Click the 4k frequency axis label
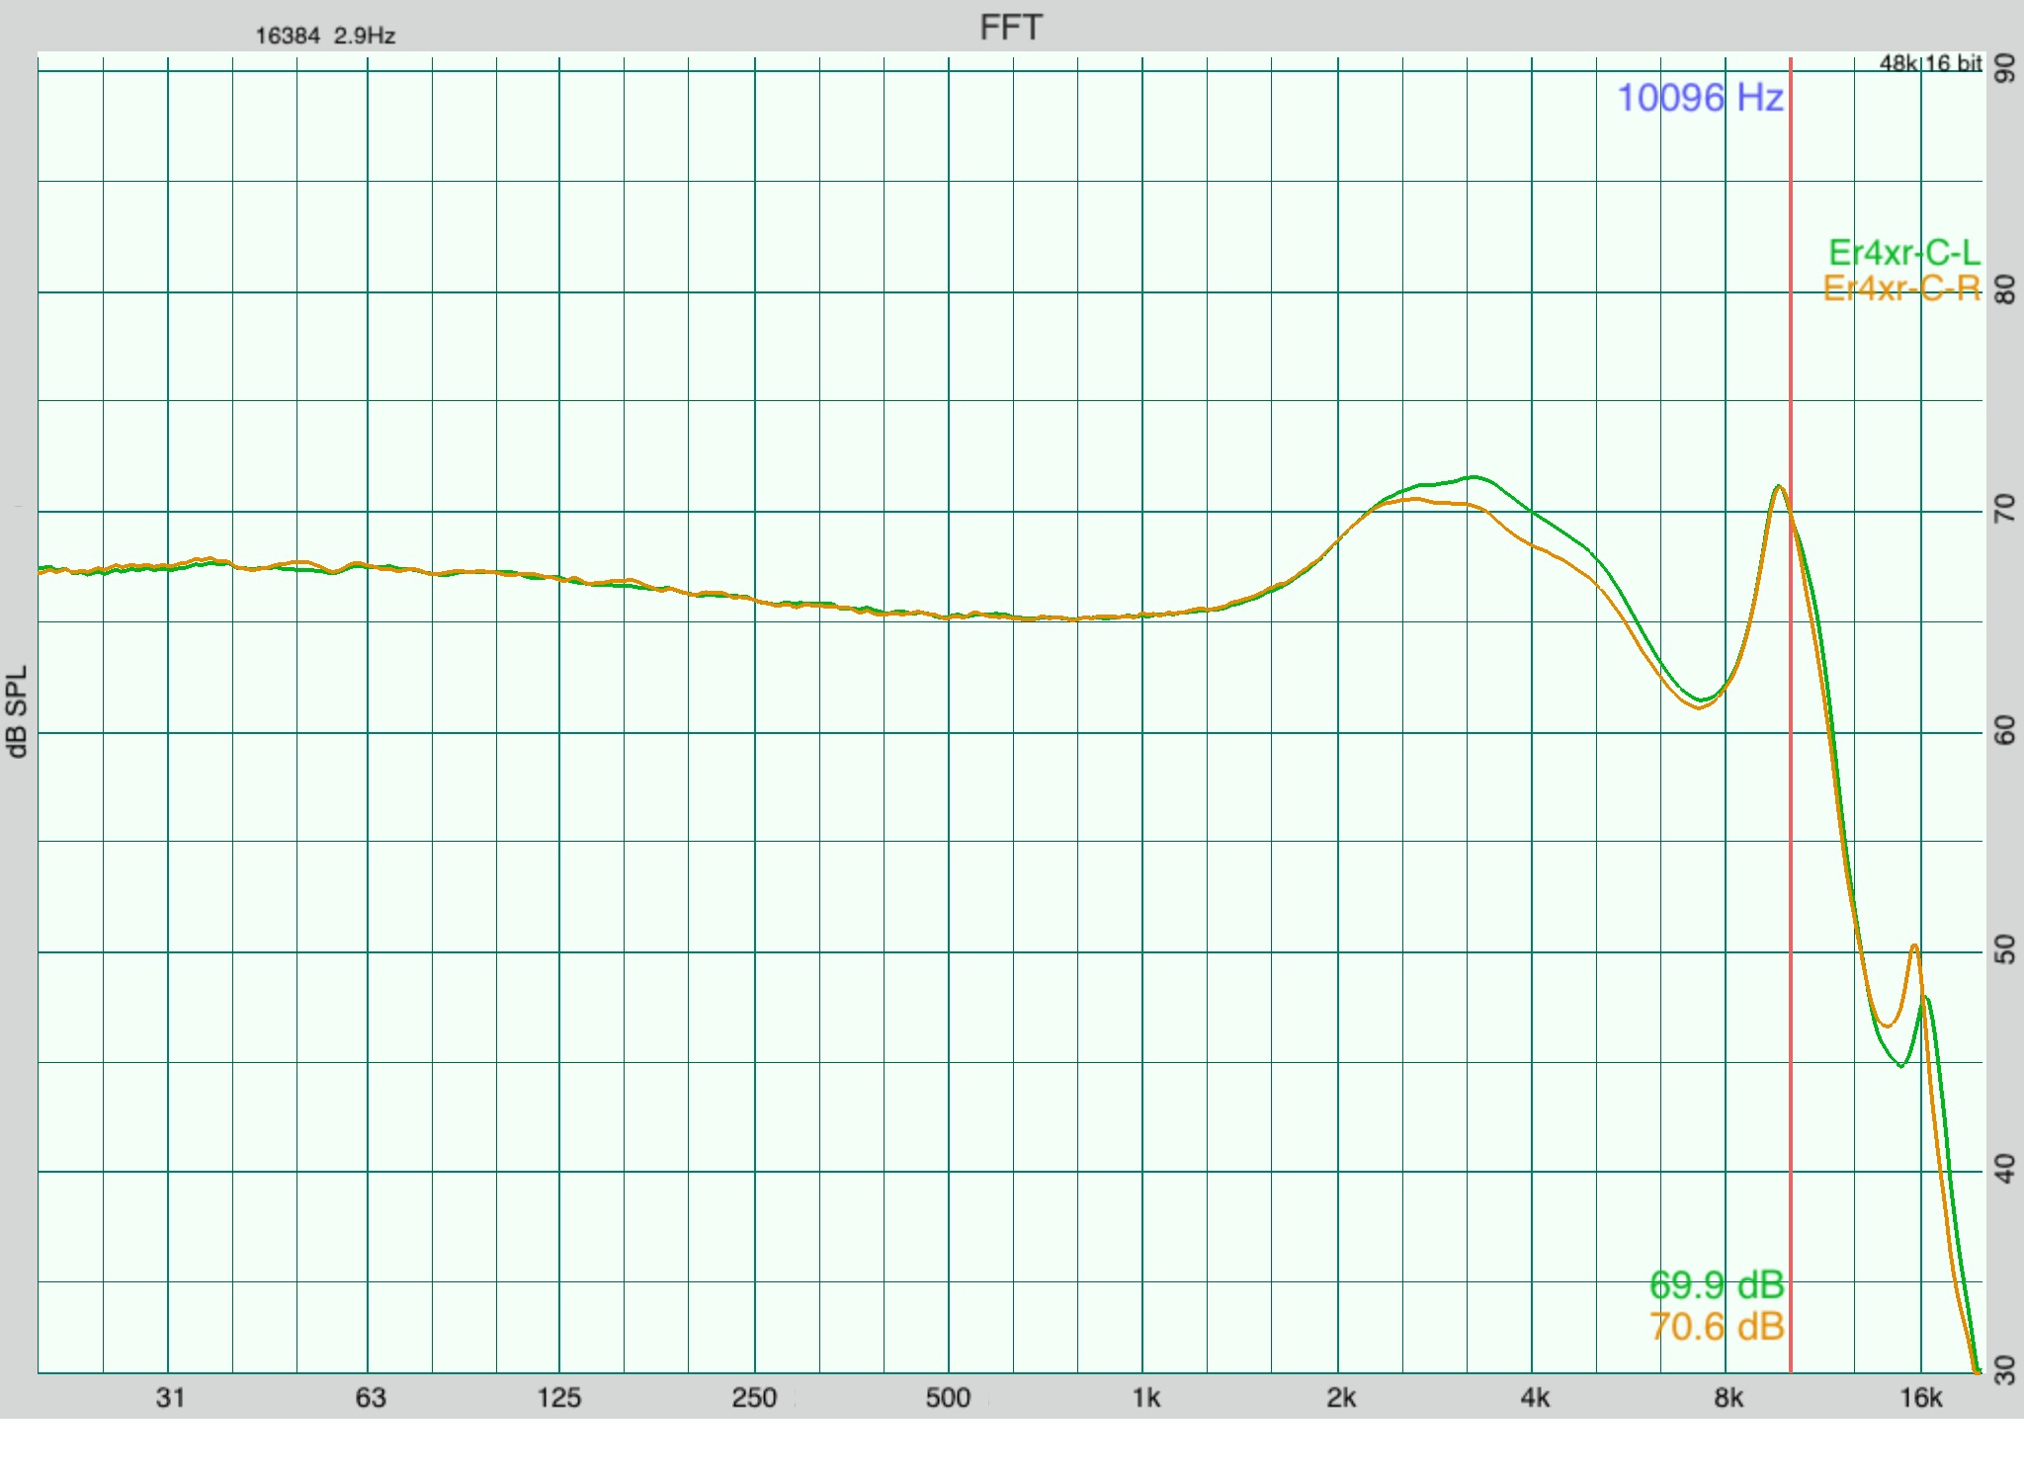2024x1478 pixels. (1535, 1398)
